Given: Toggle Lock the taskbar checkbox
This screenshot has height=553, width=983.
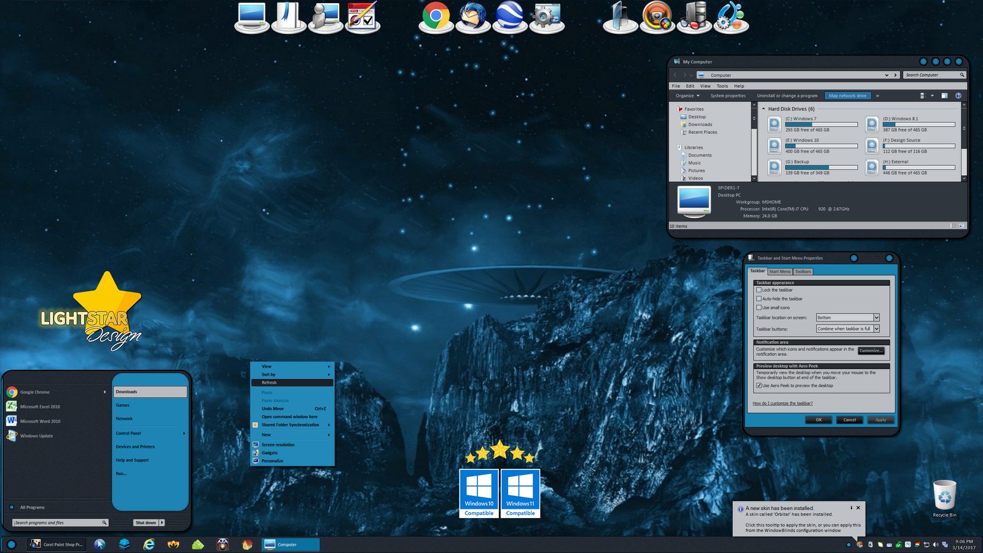Looking at the screenshot, I should coord(759,290).
